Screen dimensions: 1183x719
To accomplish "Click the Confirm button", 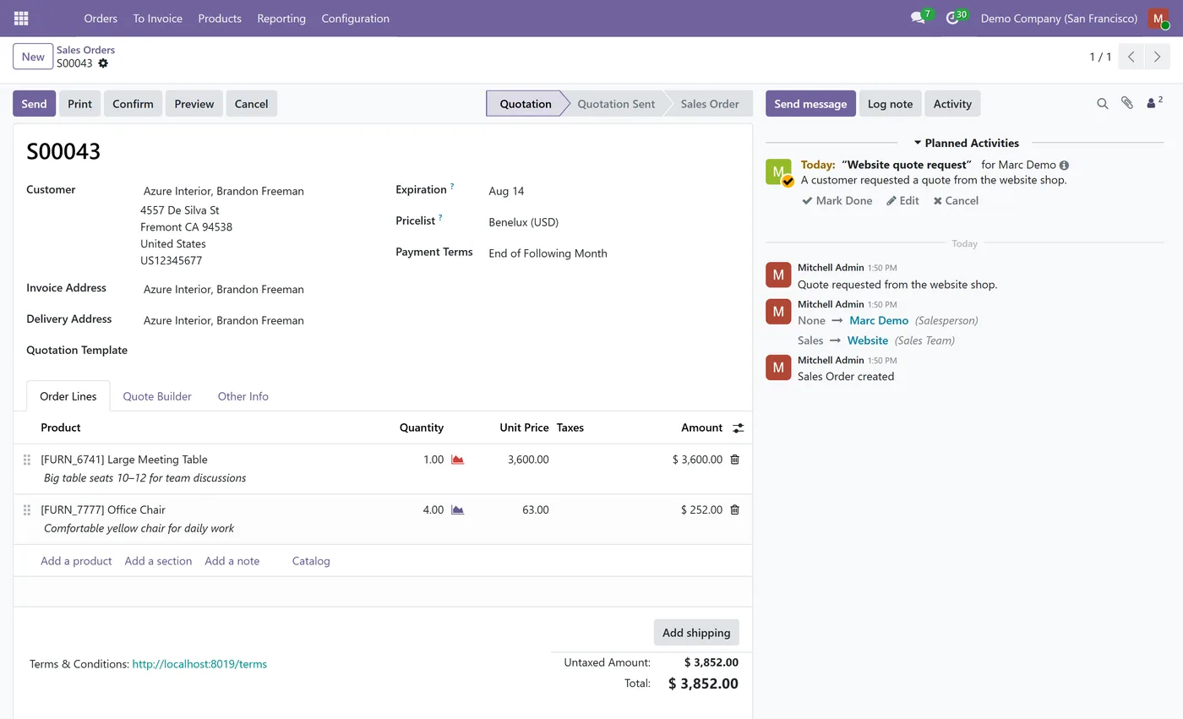I will click(x=133, y=104).
